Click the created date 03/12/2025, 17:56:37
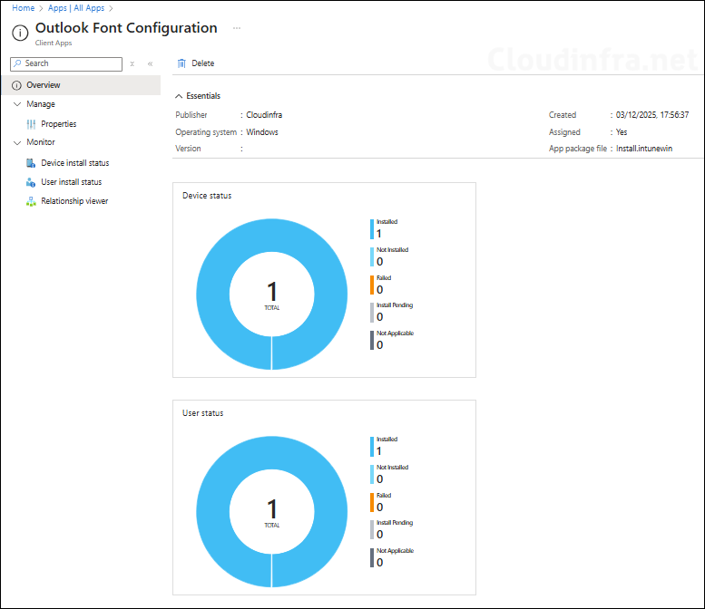The height and width of the screenshot is (609, 705). 652,115
